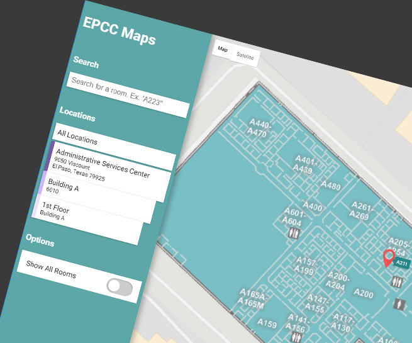Click the EPCC Maps title

pos(119,32)
